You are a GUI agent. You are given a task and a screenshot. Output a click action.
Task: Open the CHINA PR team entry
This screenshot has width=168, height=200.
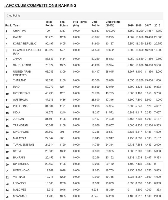pyautogui.click(x=19, y=31)
